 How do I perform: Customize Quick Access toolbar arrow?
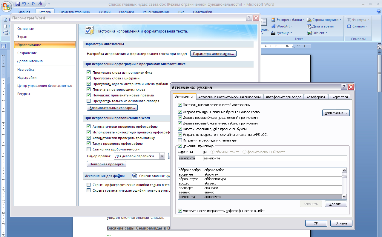(49, 4)
